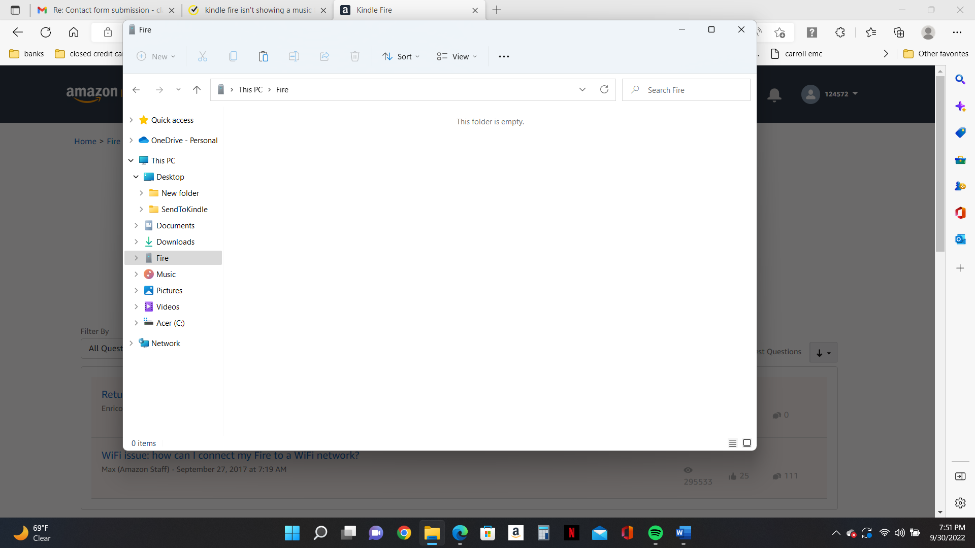The height and width of the screenshot is (548, 975).
Task: Go up one folder level arrow
Action: pos(197,90)
